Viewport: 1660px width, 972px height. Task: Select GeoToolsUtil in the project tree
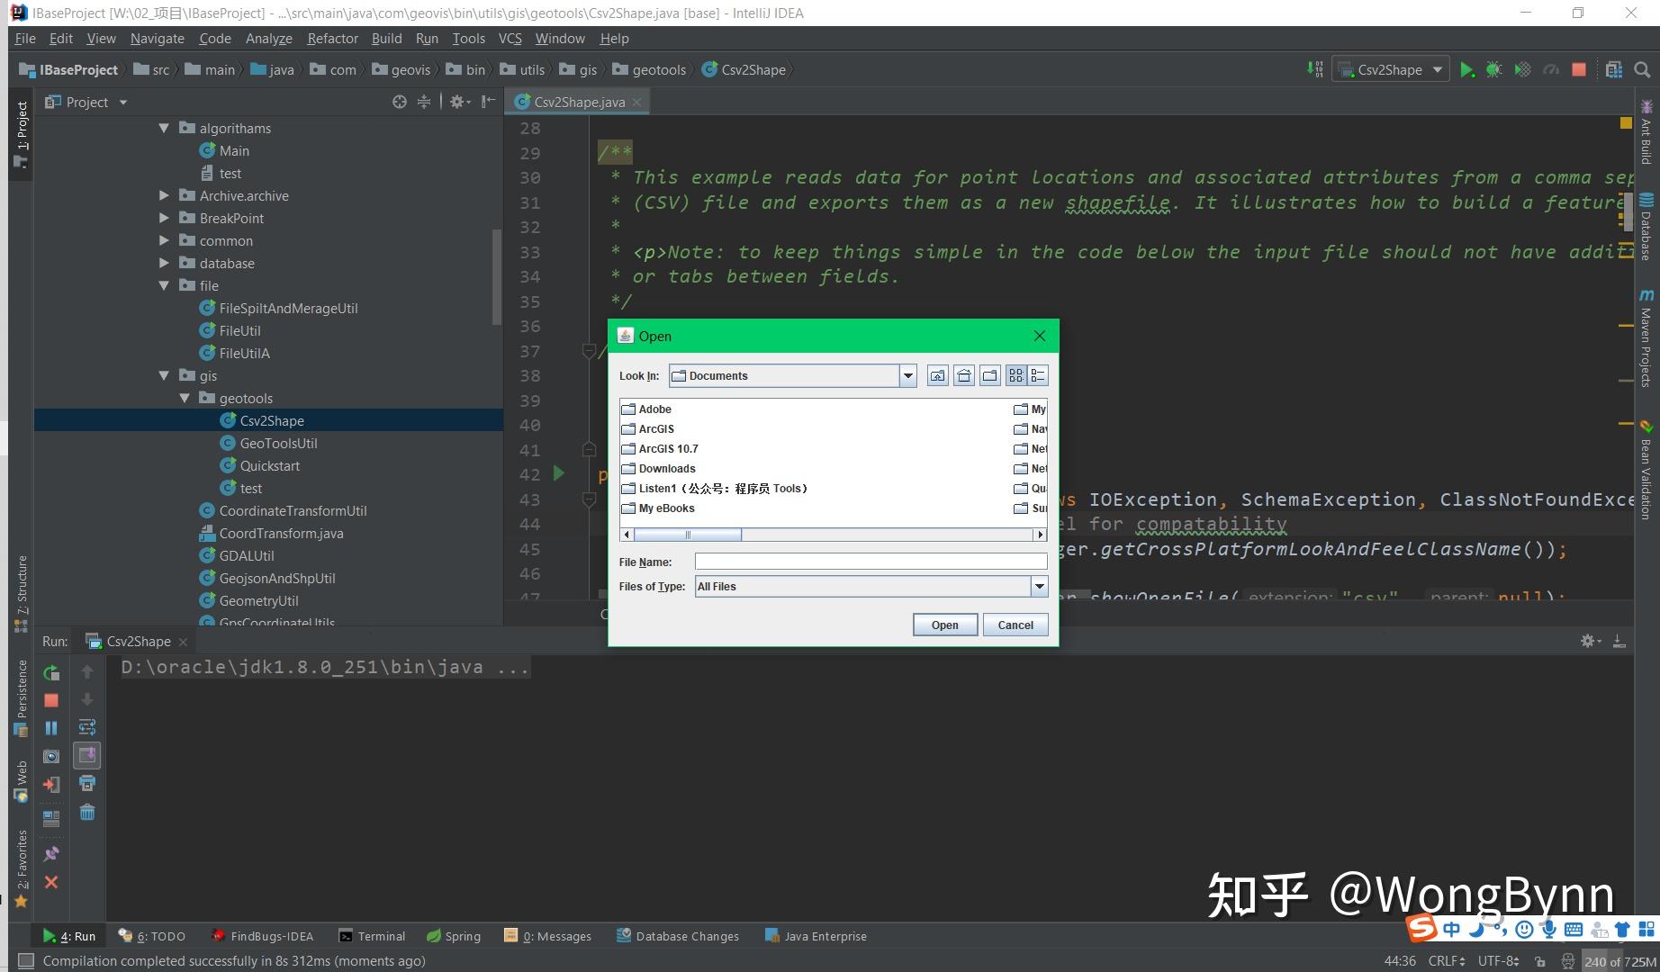pyautogui.click(x=278, y=444)
